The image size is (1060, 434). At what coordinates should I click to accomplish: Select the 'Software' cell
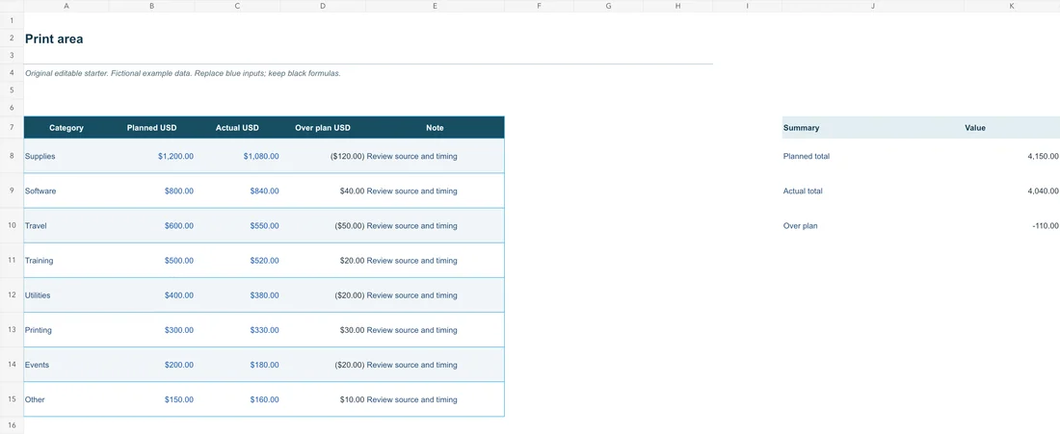click(66, 191)
